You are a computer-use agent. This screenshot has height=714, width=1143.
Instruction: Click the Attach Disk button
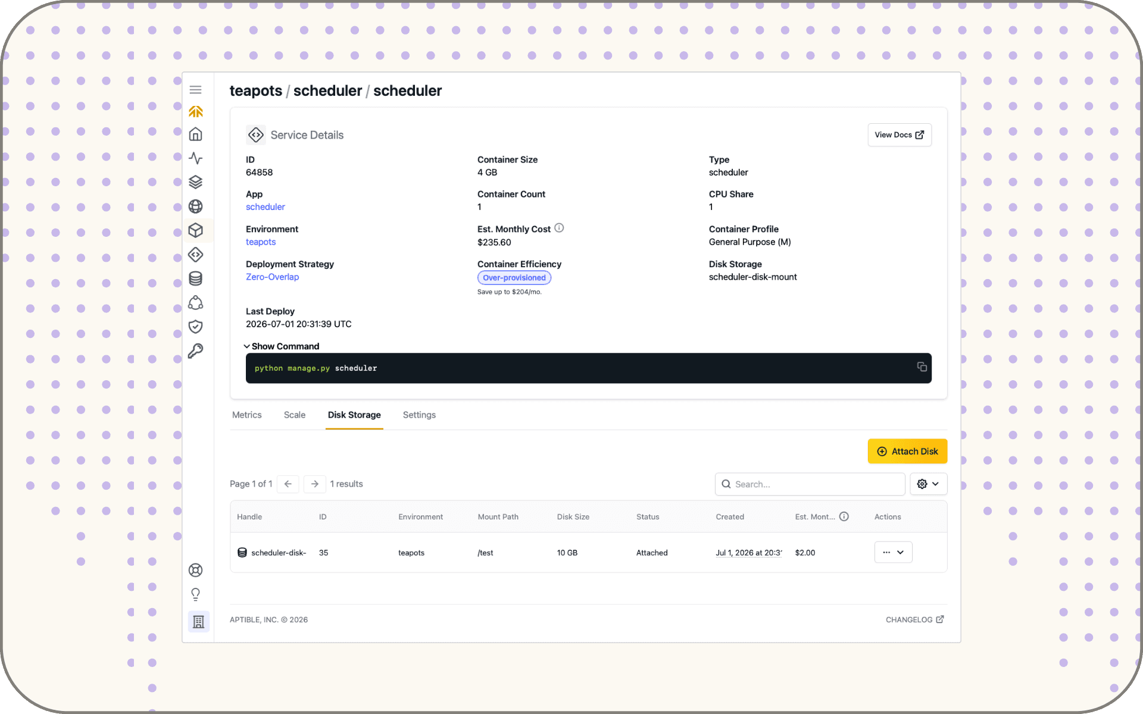(907, 452)
